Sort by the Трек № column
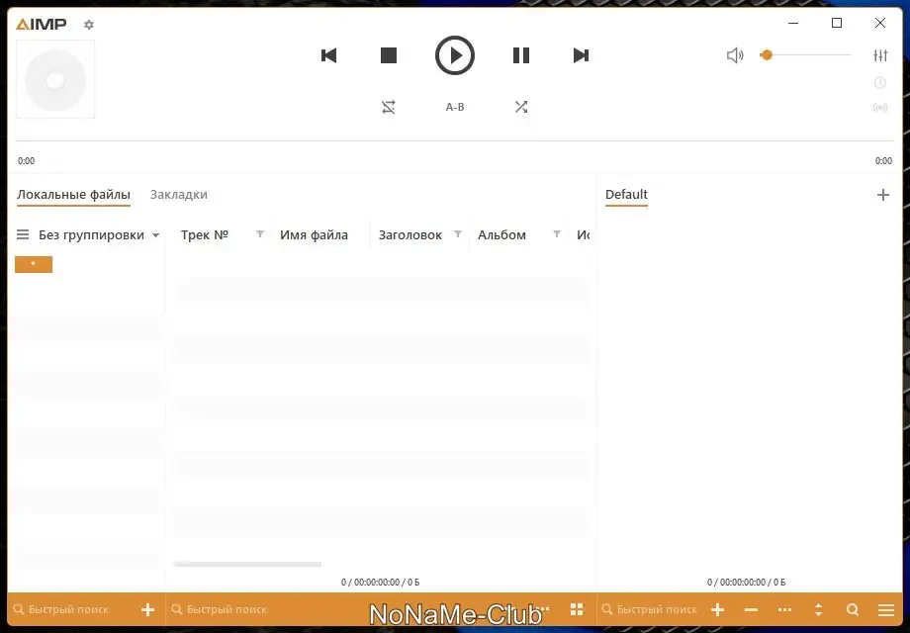 point(205,235)
